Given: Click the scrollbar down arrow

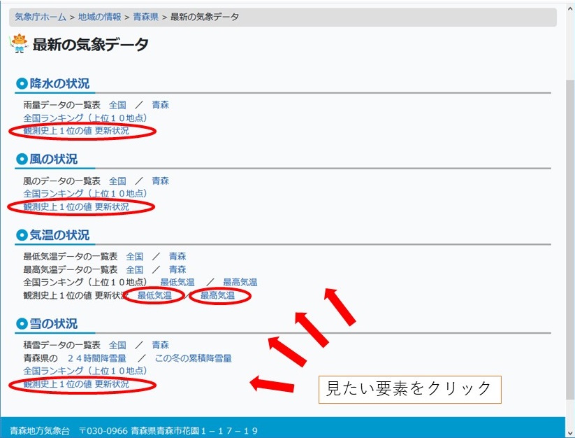Looking at the screenshot, I should click(570, 432).
